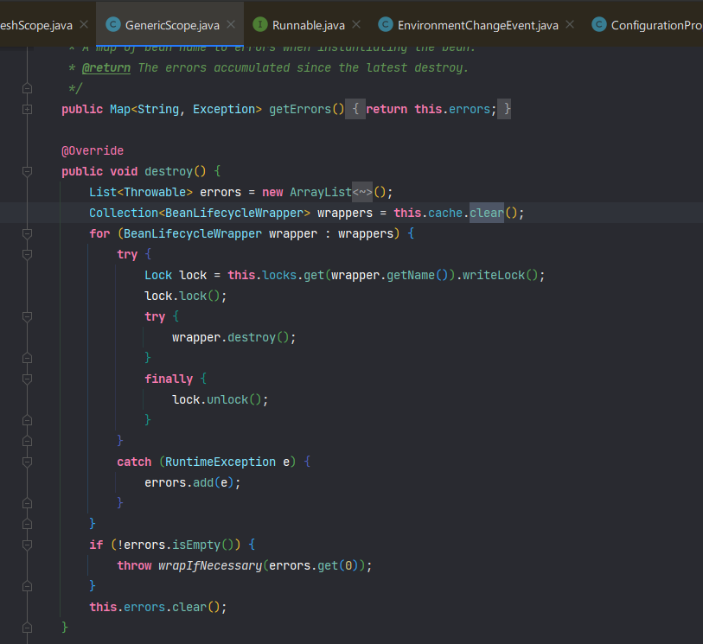The width and height of the screenshot is (703, 644).
Task: Click the 'new' keyword before ArrayList
Action: (x=272, y=192)
